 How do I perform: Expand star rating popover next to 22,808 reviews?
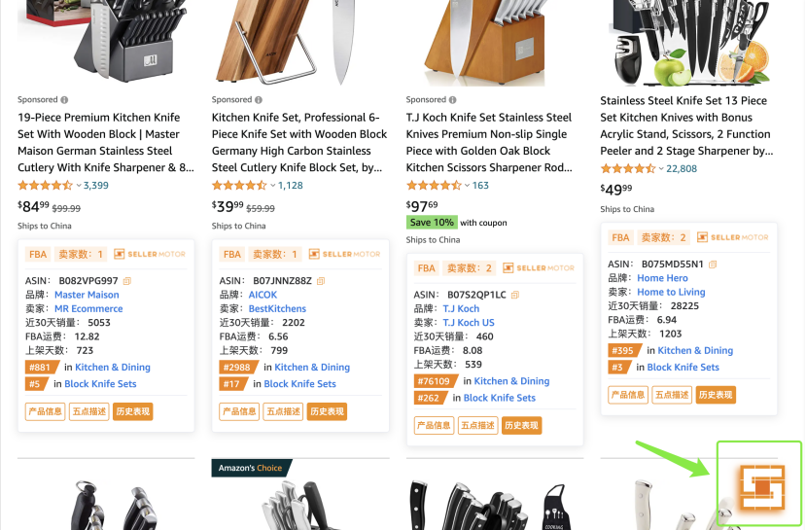(662, 169)
